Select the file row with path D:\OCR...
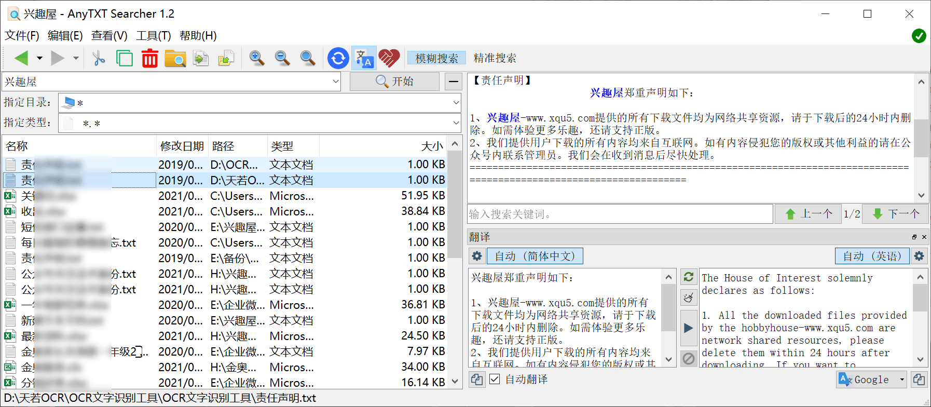931x407 pixels. point(225,165)
